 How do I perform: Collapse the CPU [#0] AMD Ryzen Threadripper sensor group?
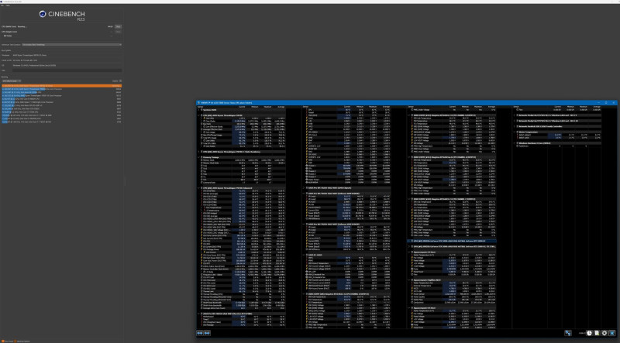pos(199,115)
